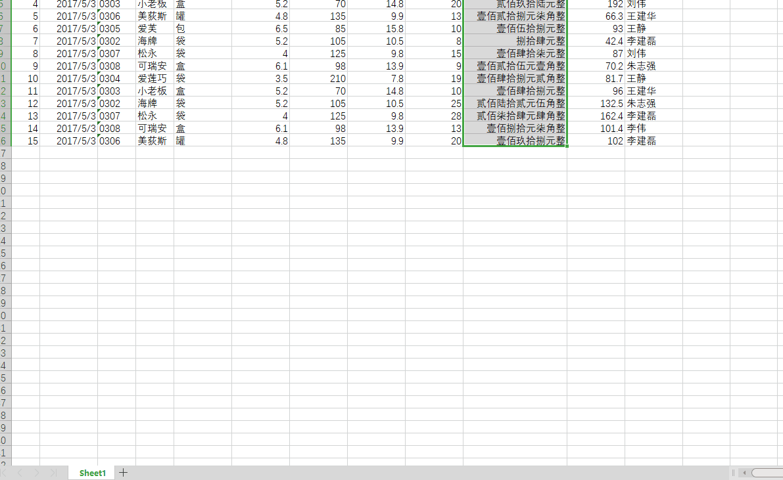Select 海牌 in the row with 42.4
This screenshot has width=783, height=480.
coord(154,41)
